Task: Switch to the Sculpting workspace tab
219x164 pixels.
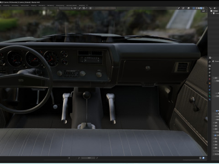Action: click(6, 5)
